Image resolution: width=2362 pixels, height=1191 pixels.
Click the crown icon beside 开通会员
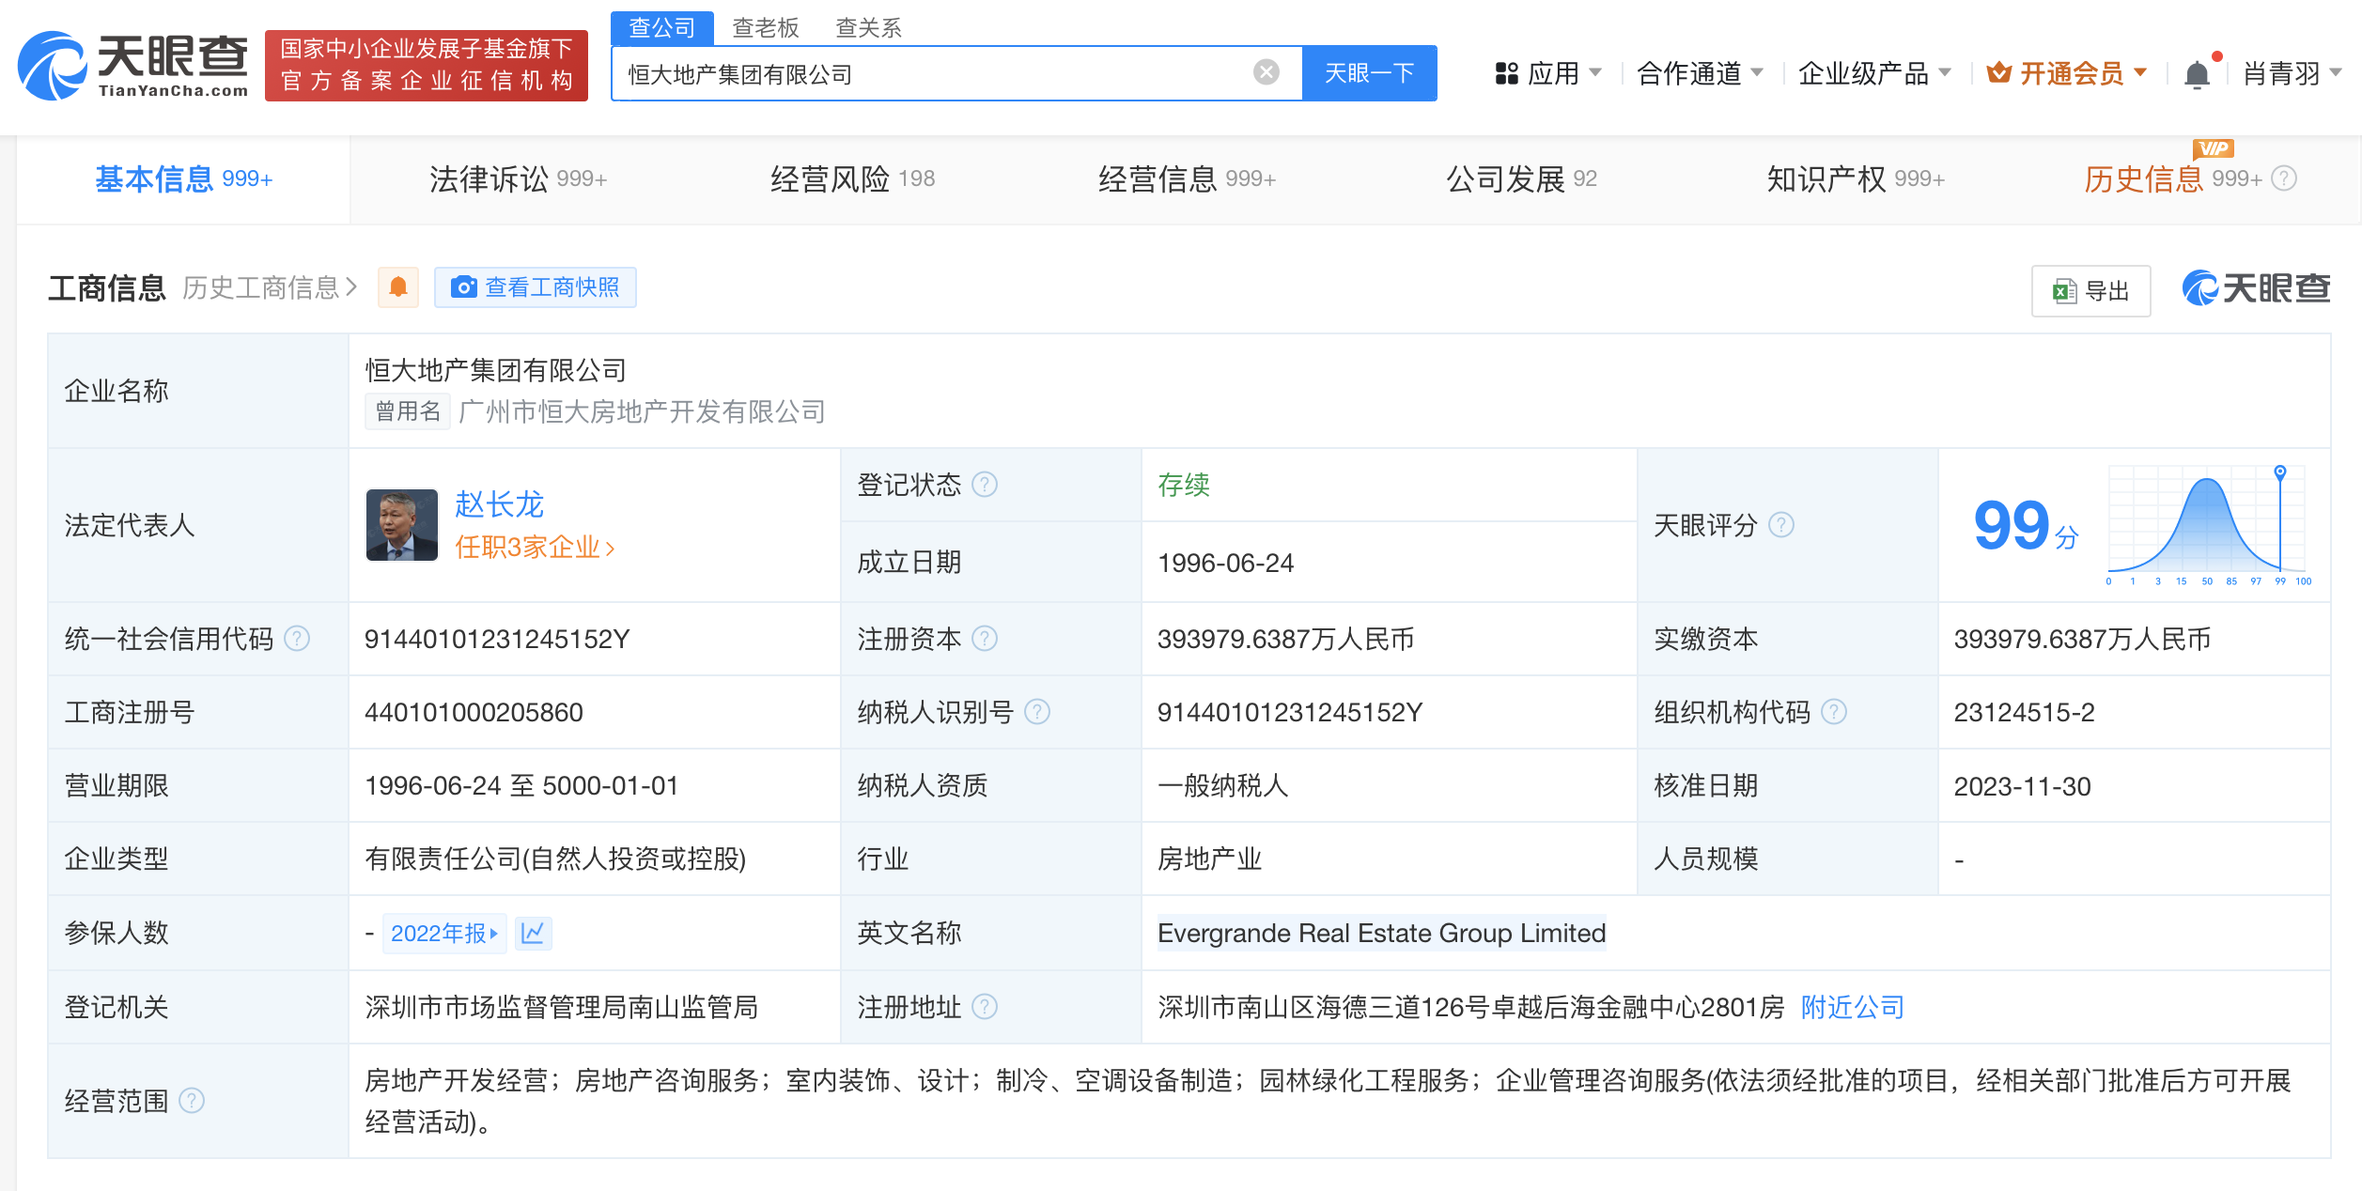[2001, 72]
